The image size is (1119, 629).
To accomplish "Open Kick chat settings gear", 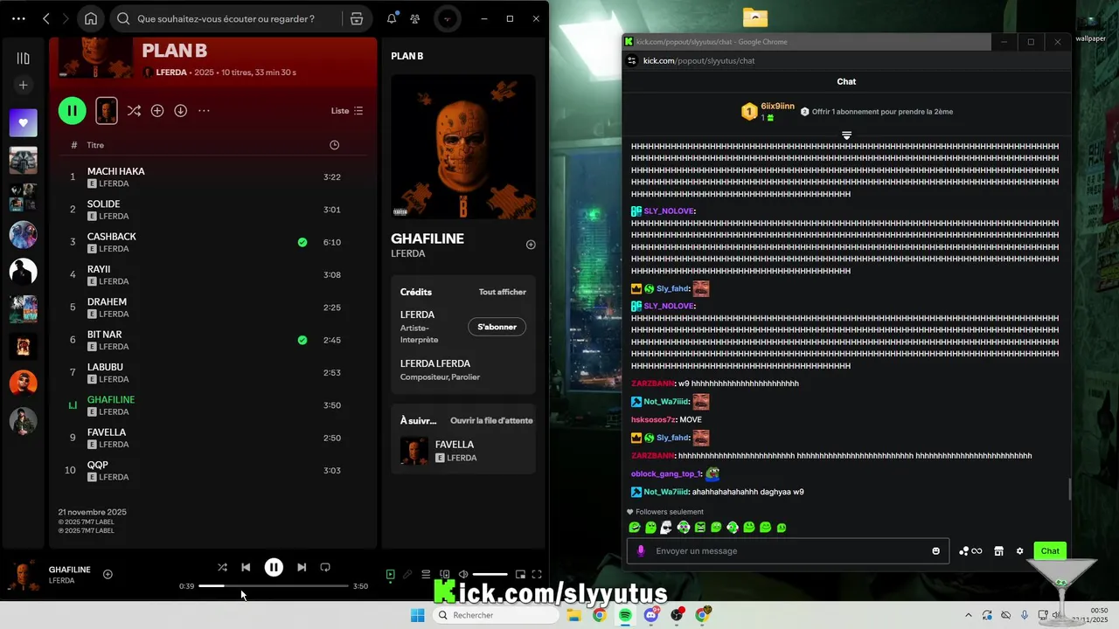I will [1019, 551].
